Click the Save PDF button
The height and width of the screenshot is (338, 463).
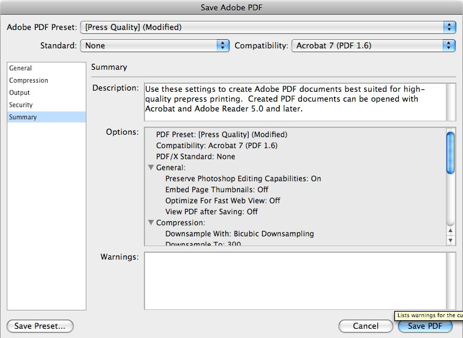pos(425,326)
